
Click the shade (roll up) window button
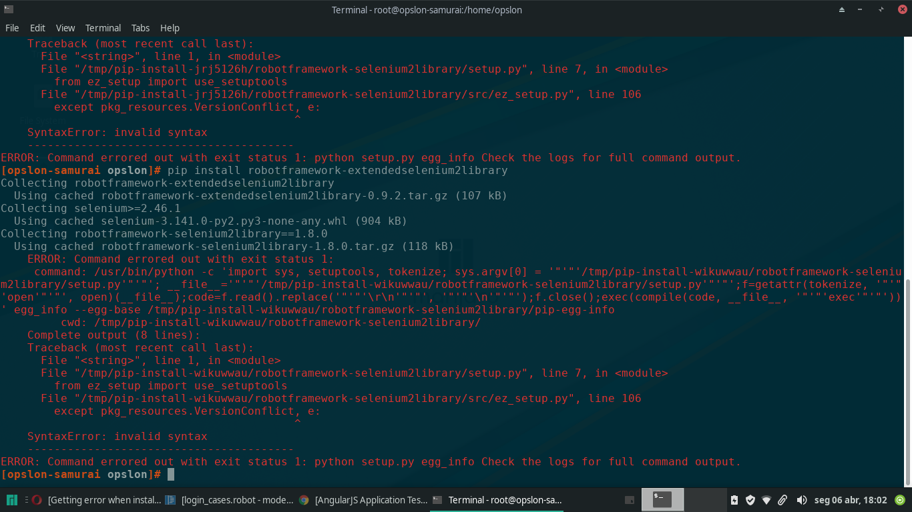click(842, 9)
